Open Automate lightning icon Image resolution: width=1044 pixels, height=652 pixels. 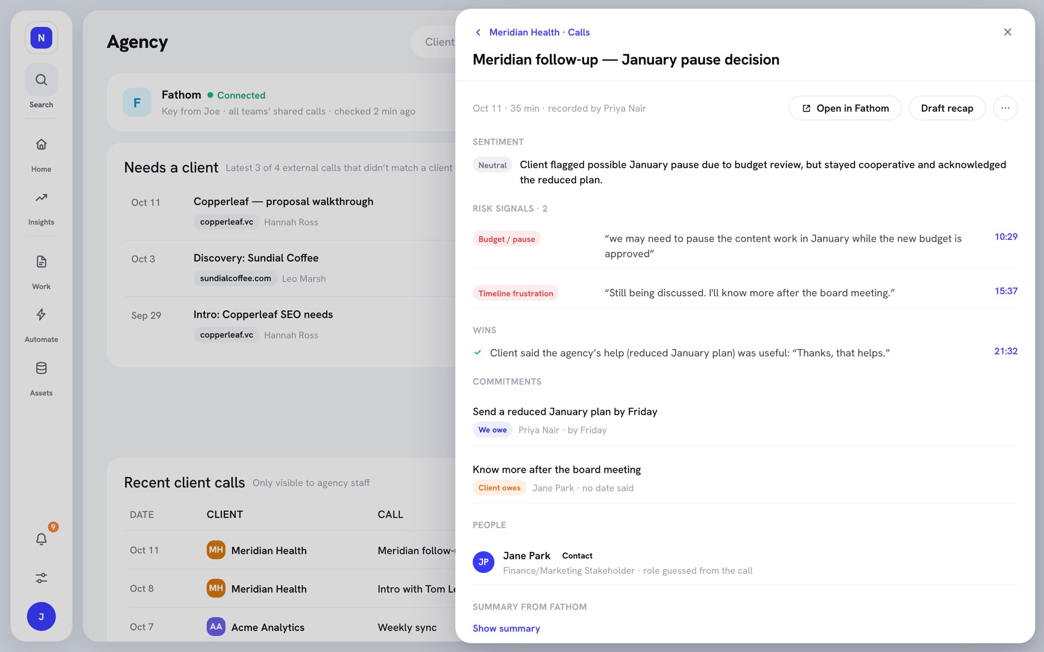(x=41, y=315)
